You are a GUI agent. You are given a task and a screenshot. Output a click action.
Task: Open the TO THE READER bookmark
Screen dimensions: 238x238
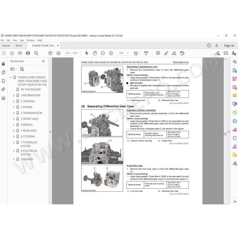pos(31,89)
